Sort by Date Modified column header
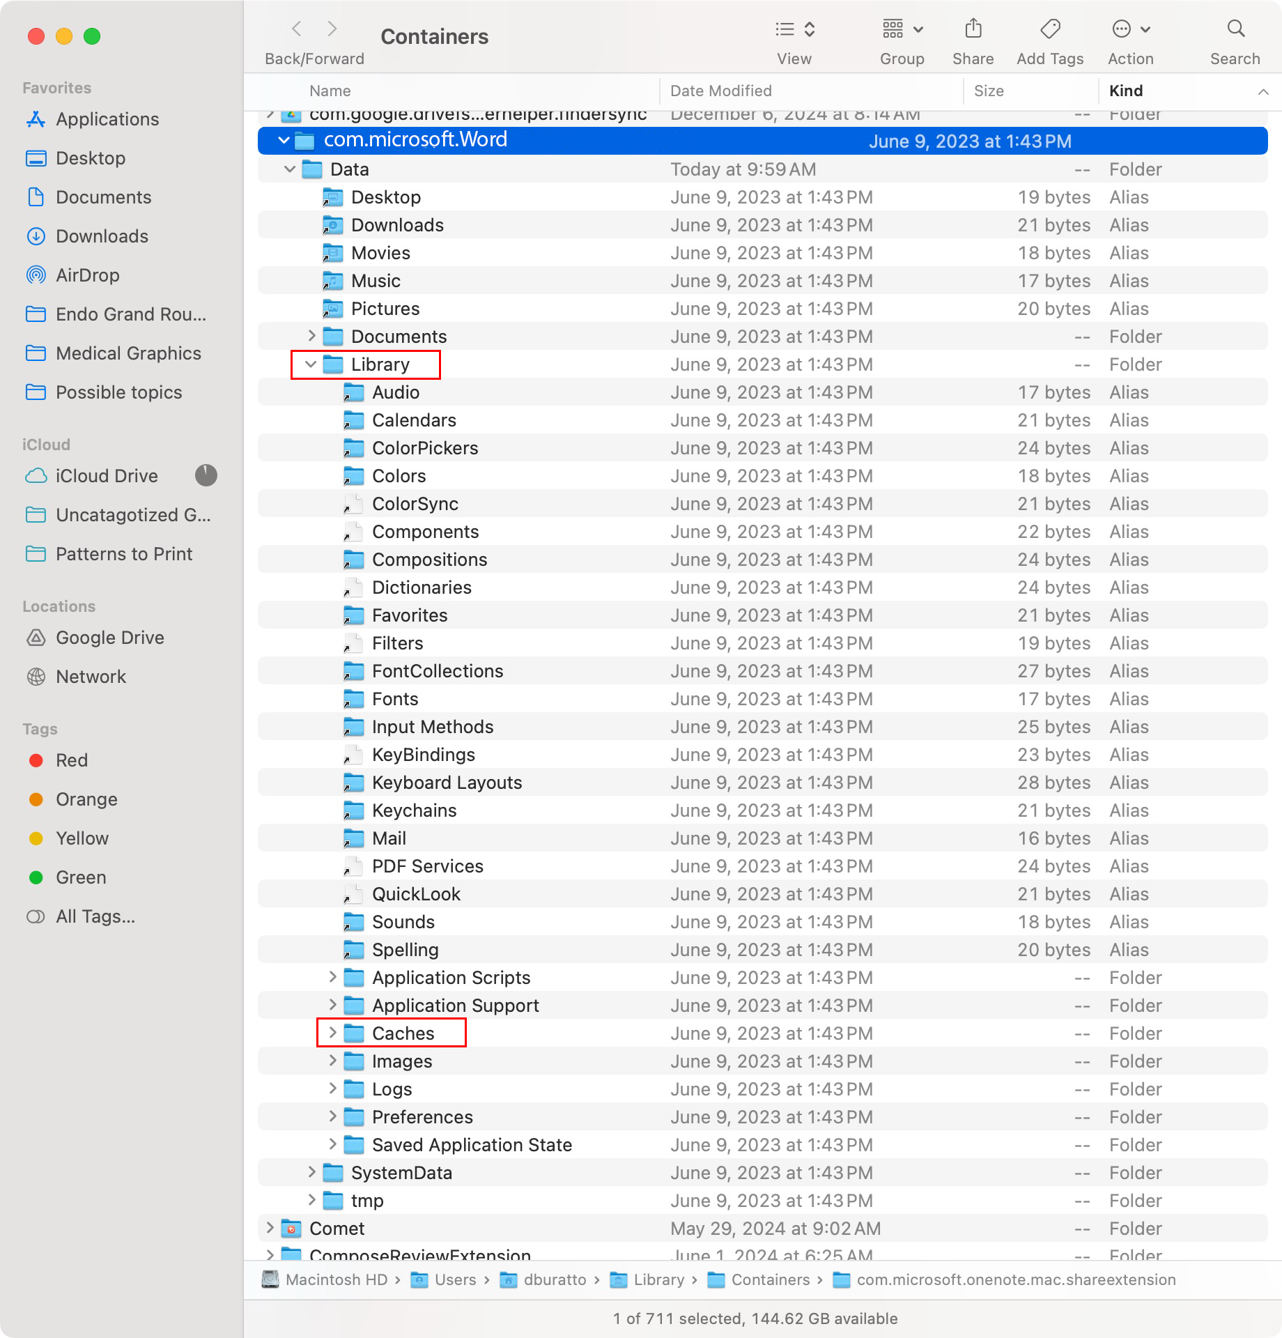Screen dimensions: 1282x1338 click(720, 91)
